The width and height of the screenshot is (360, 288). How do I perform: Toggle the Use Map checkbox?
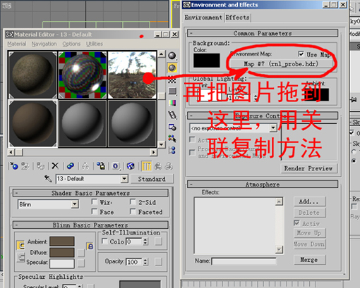tap(301, 54)
